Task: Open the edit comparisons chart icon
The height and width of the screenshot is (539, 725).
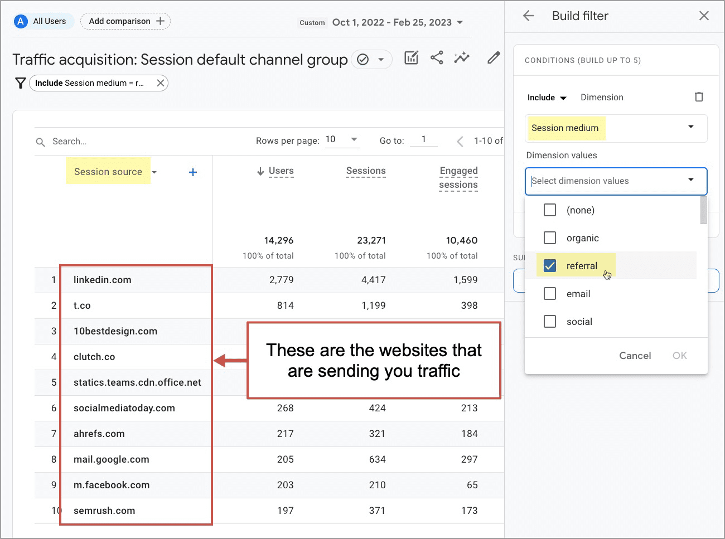Action: click(411, 57)
